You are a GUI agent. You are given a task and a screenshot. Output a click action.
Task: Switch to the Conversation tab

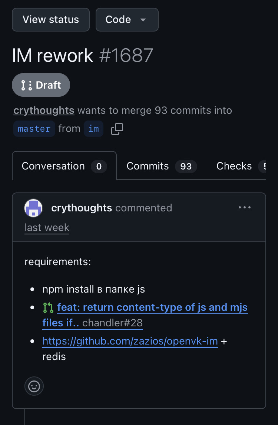[x=64, y=166]
